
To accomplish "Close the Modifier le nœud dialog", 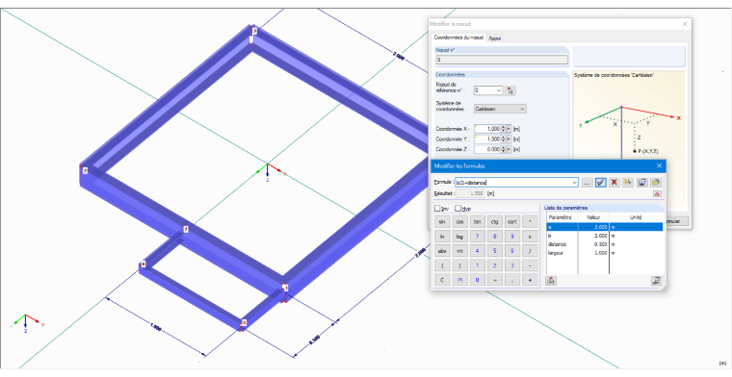I will 685,24.
